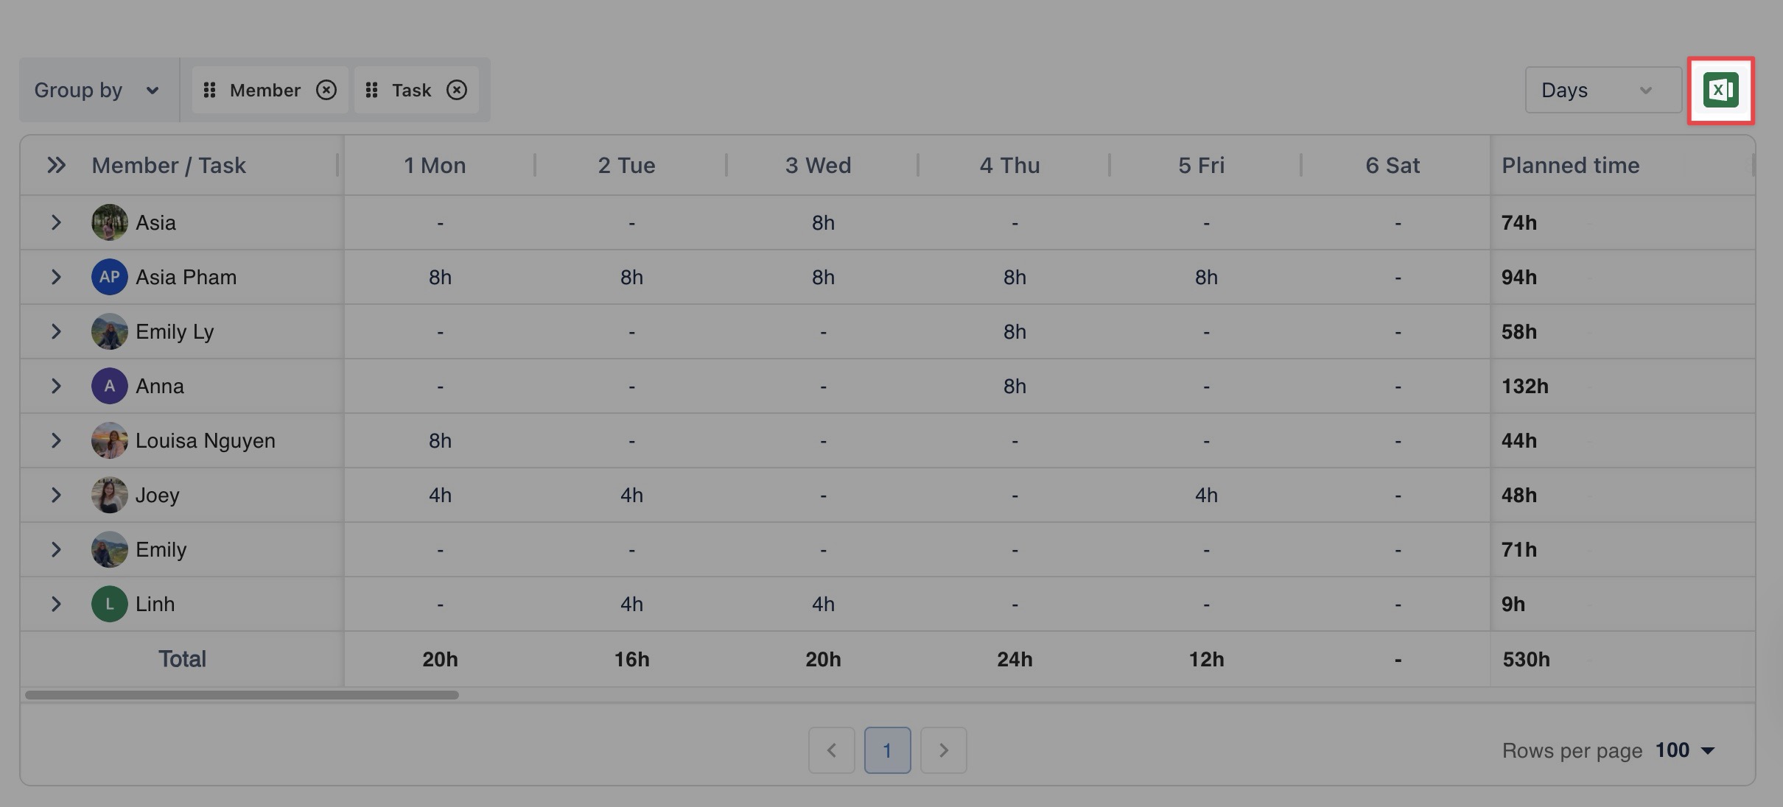Click the Member chip drag handle

(x=209, y=90)
